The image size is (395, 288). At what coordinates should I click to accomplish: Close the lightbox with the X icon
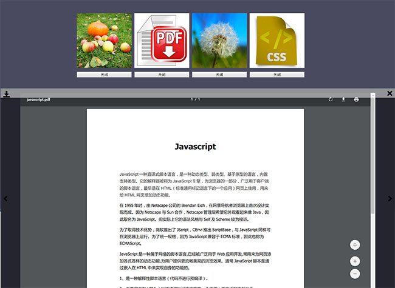(390, 93)
